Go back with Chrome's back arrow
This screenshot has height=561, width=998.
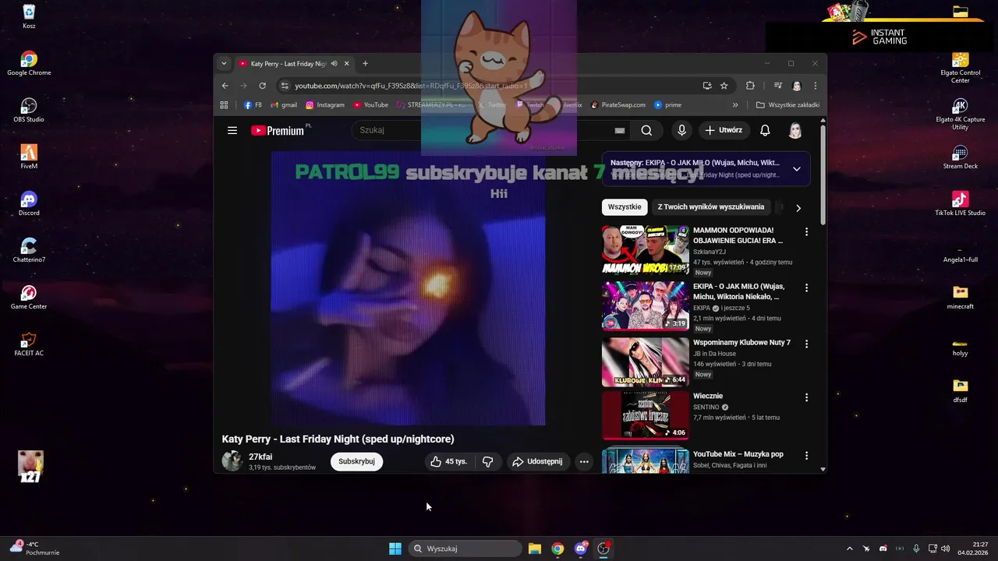tap(225, 86)
